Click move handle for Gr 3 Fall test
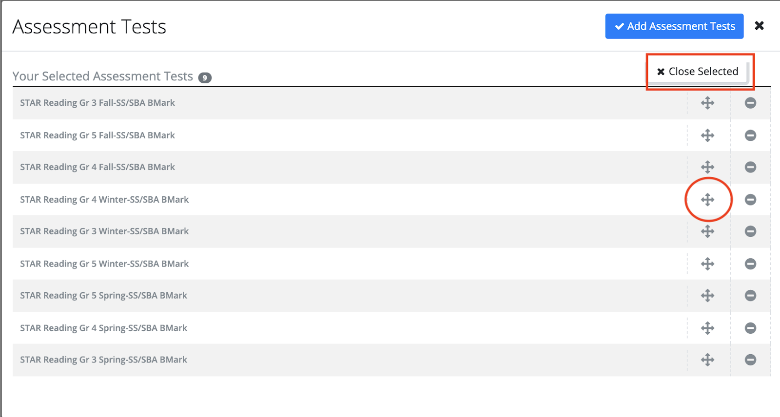This screenshot has width=780, height=417. (x=707, y=103)
